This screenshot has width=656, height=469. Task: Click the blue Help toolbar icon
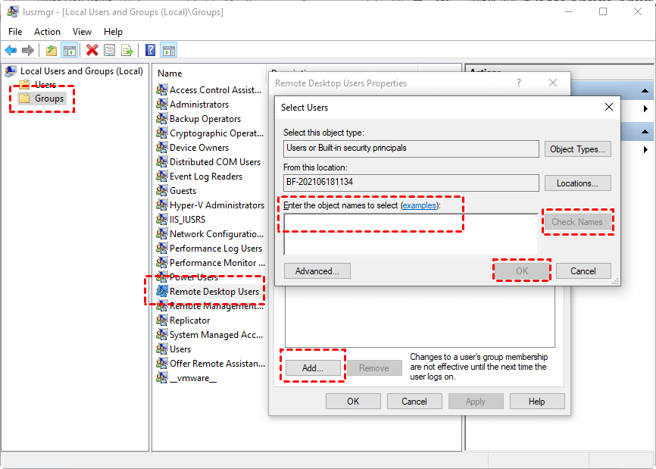tap(151, 51)
